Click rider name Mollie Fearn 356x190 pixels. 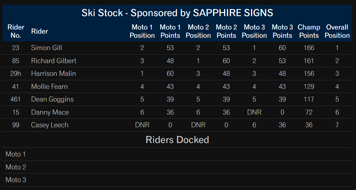click(49, 86)
